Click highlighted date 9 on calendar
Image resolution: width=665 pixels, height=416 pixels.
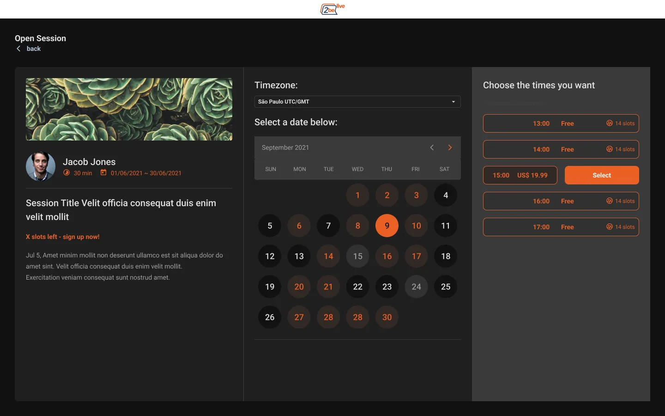coord(387,226)
